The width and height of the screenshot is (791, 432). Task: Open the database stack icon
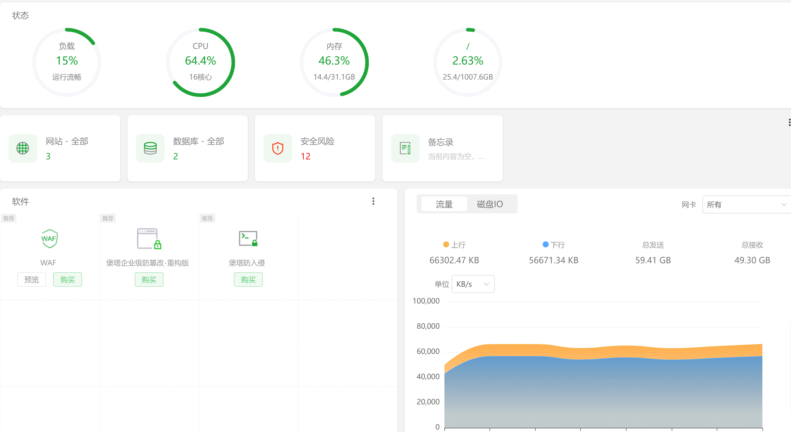pos(150,148)
